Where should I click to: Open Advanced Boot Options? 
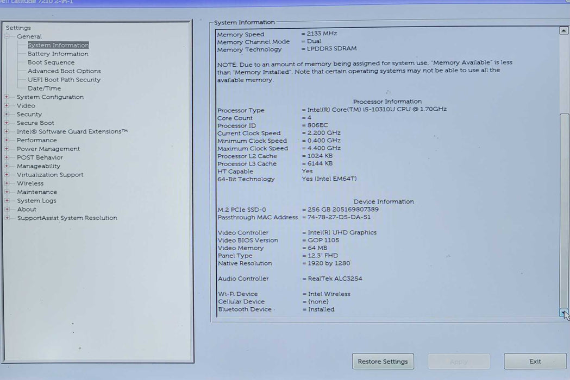click(x=64, y=71)
